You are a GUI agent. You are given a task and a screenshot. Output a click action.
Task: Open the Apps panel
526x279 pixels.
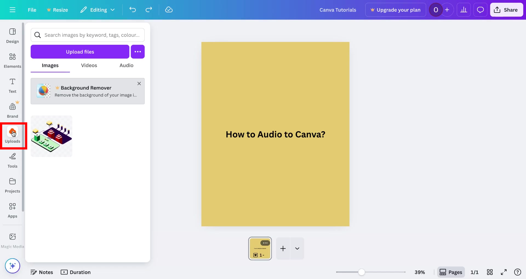12,210
